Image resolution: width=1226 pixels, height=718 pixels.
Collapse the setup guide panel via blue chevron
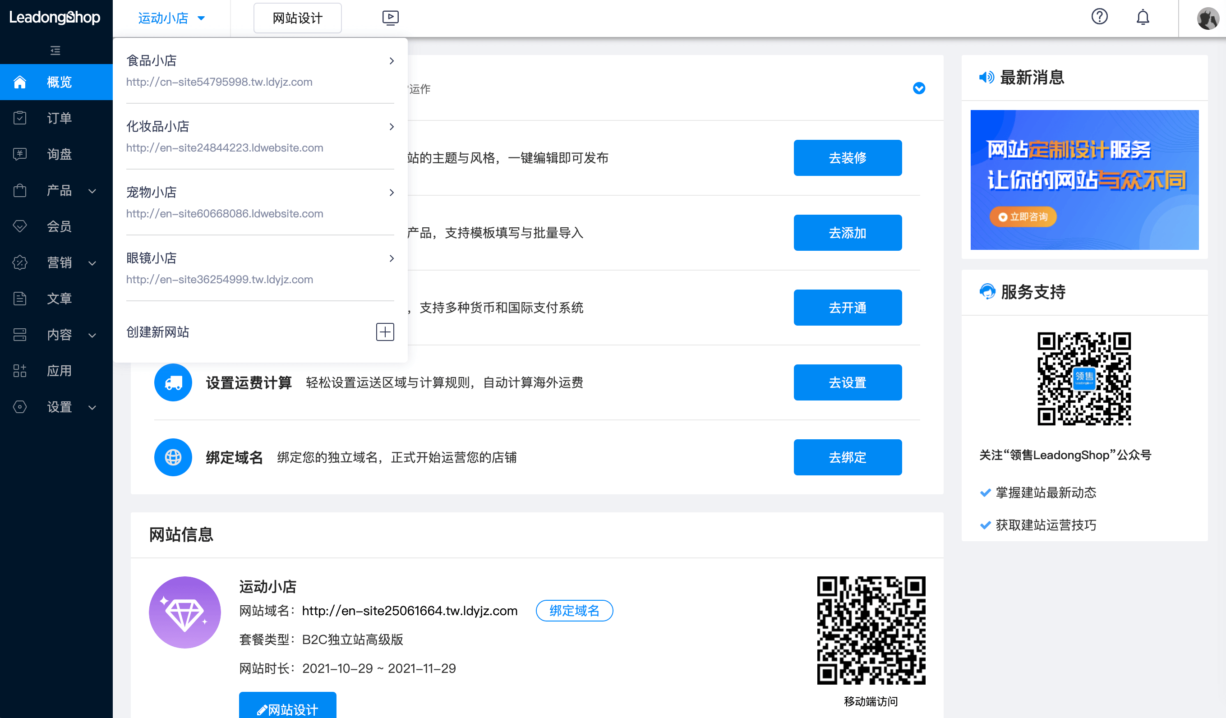[919, 88]
